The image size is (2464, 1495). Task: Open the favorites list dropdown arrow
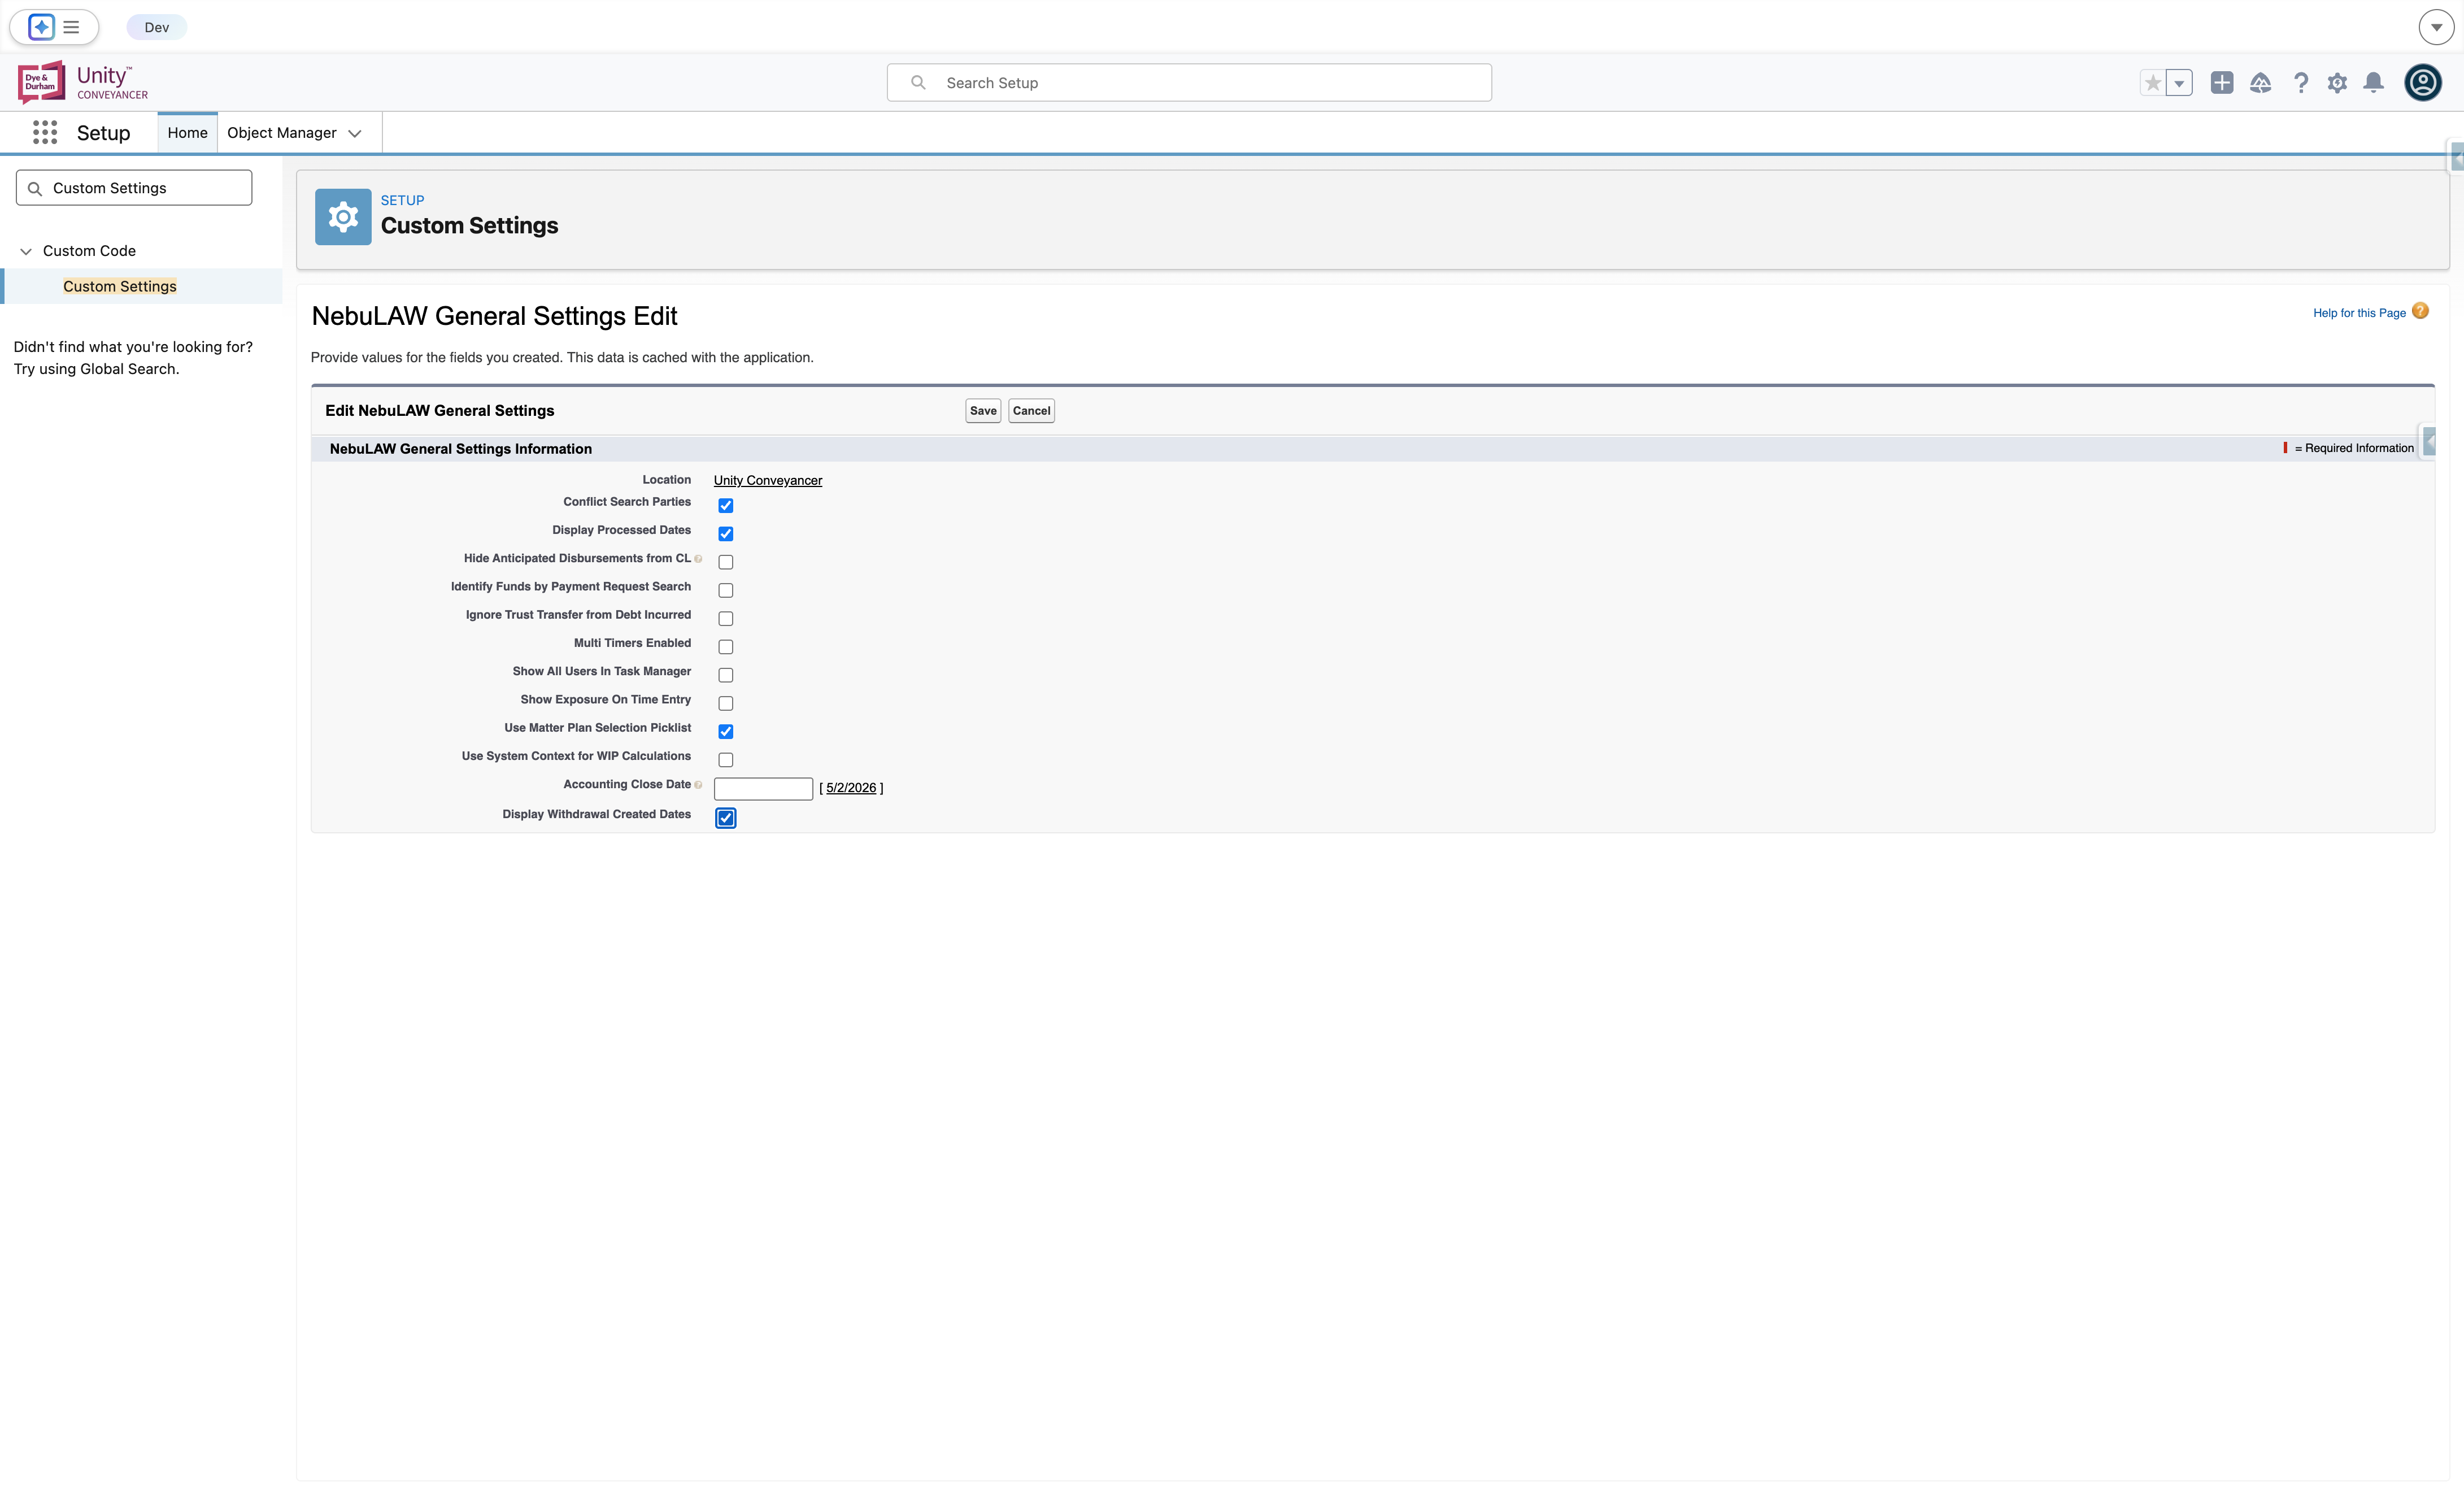coord(2180,83)
